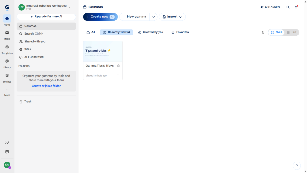The height and width of the screenshot is (173, 307).
Task: Switch to Grid view
Action: click(276, 32)
